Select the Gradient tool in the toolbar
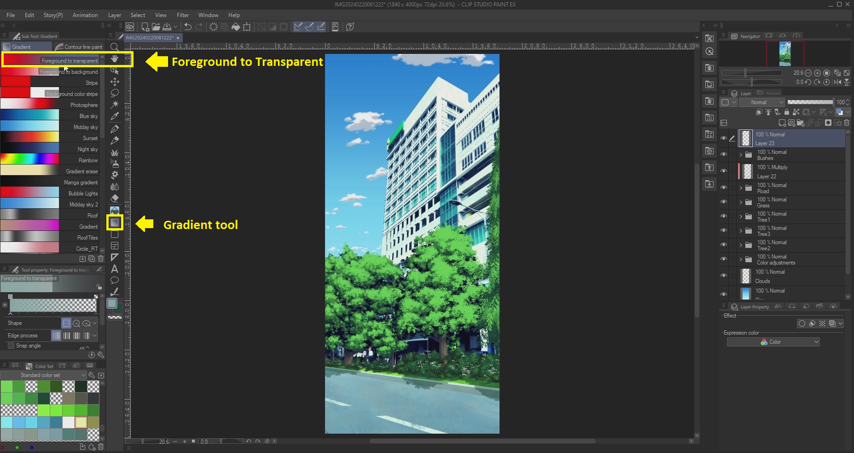Screen dimensions: 854x453 point(115,223)
